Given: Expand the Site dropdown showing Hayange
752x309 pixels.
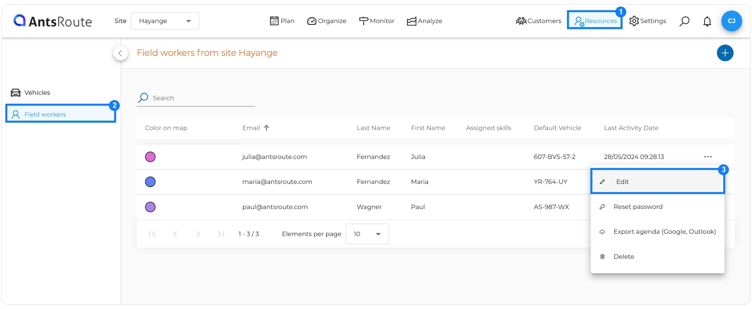Looking at the screenshot, I should coord(165,21).
